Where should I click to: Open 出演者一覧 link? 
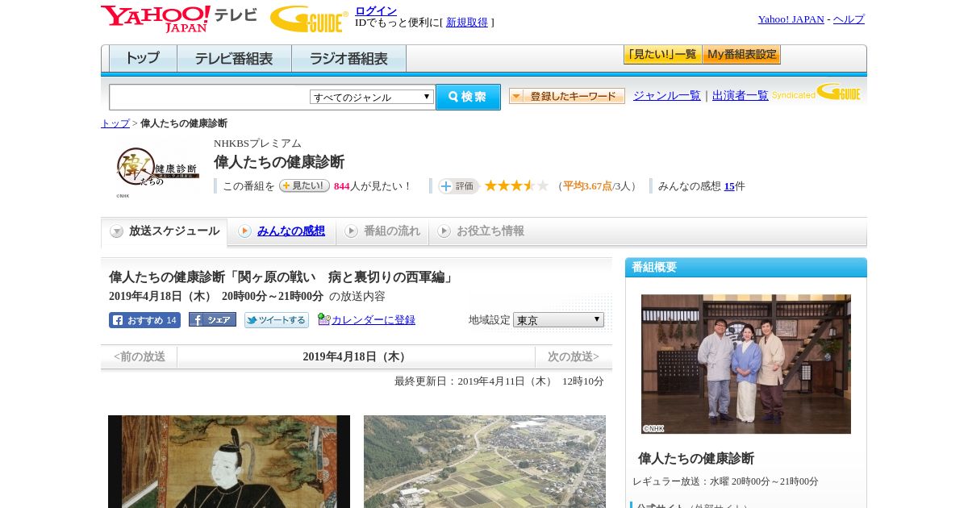(x=741, y=95)
